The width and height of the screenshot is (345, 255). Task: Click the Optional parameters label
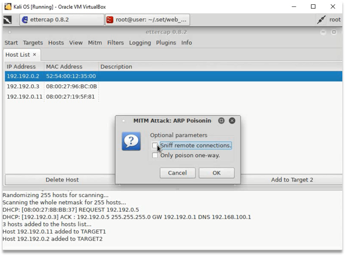[179, 135]
